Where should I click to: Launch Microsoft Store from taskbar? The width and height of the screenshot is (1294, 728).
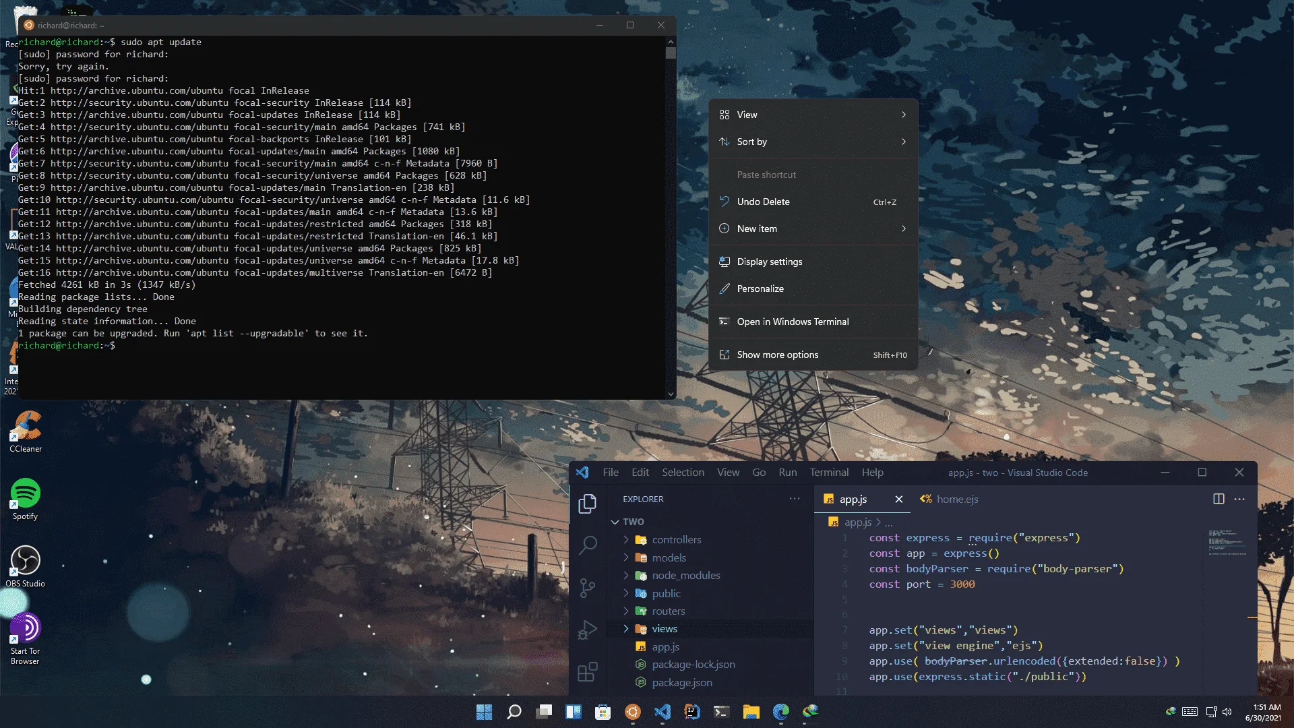click(603, 712)
